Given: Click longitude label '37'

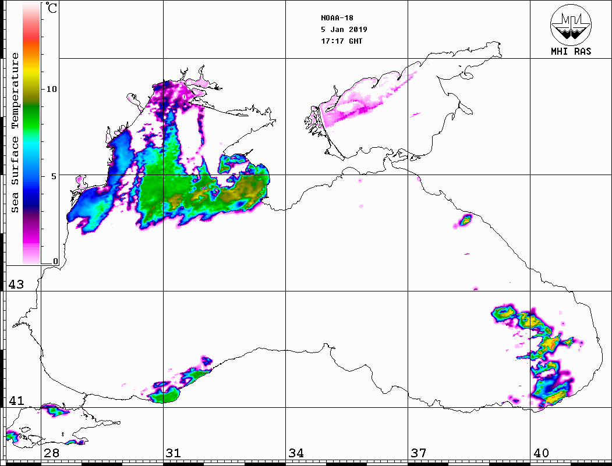Looking at the screenshot, I should coord(419,453).
